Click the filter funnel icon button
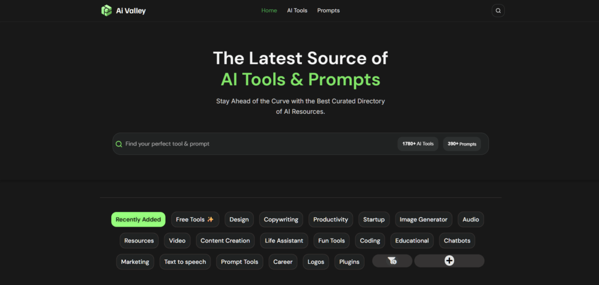 pos(392,261)
